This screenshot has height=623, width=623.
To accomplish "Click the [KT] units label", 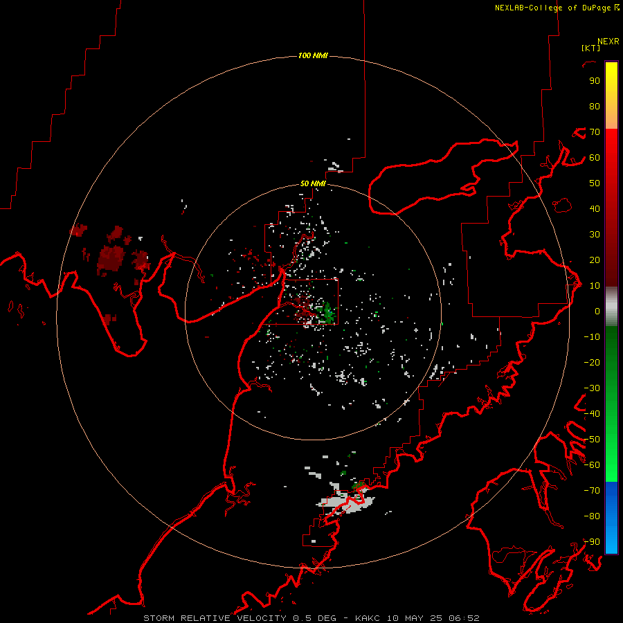I will point(590,48).
